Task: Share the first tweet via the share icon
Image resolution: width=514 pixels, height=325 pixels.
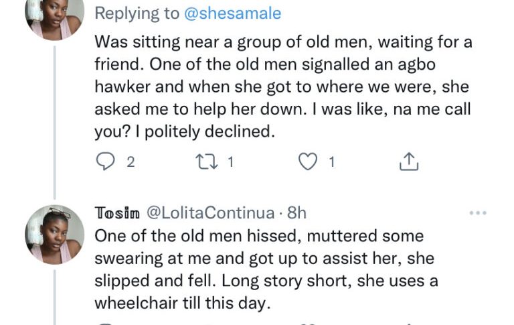Action: coord(408,161)
